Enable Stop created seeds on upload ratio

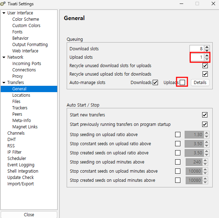(178, 153)
